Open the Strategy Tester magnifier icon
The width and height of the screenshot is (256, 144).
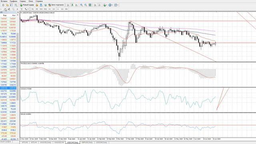(x=16, y=5)
